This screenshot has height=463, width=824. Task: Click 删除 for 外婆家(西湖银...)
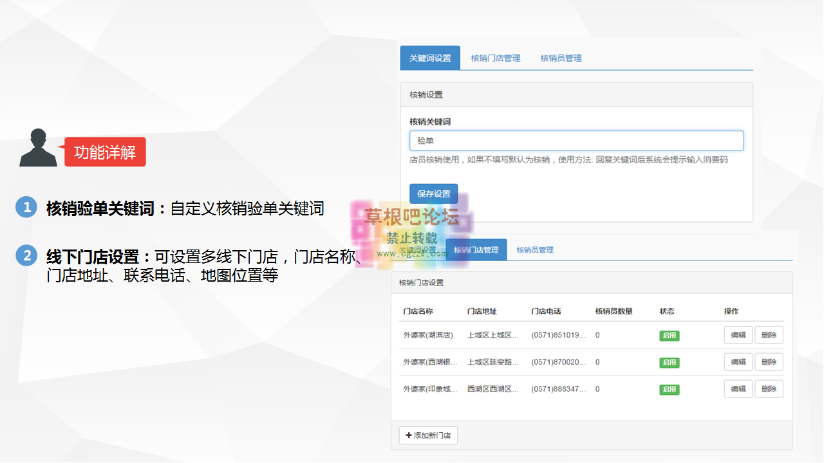click(769, 362)
